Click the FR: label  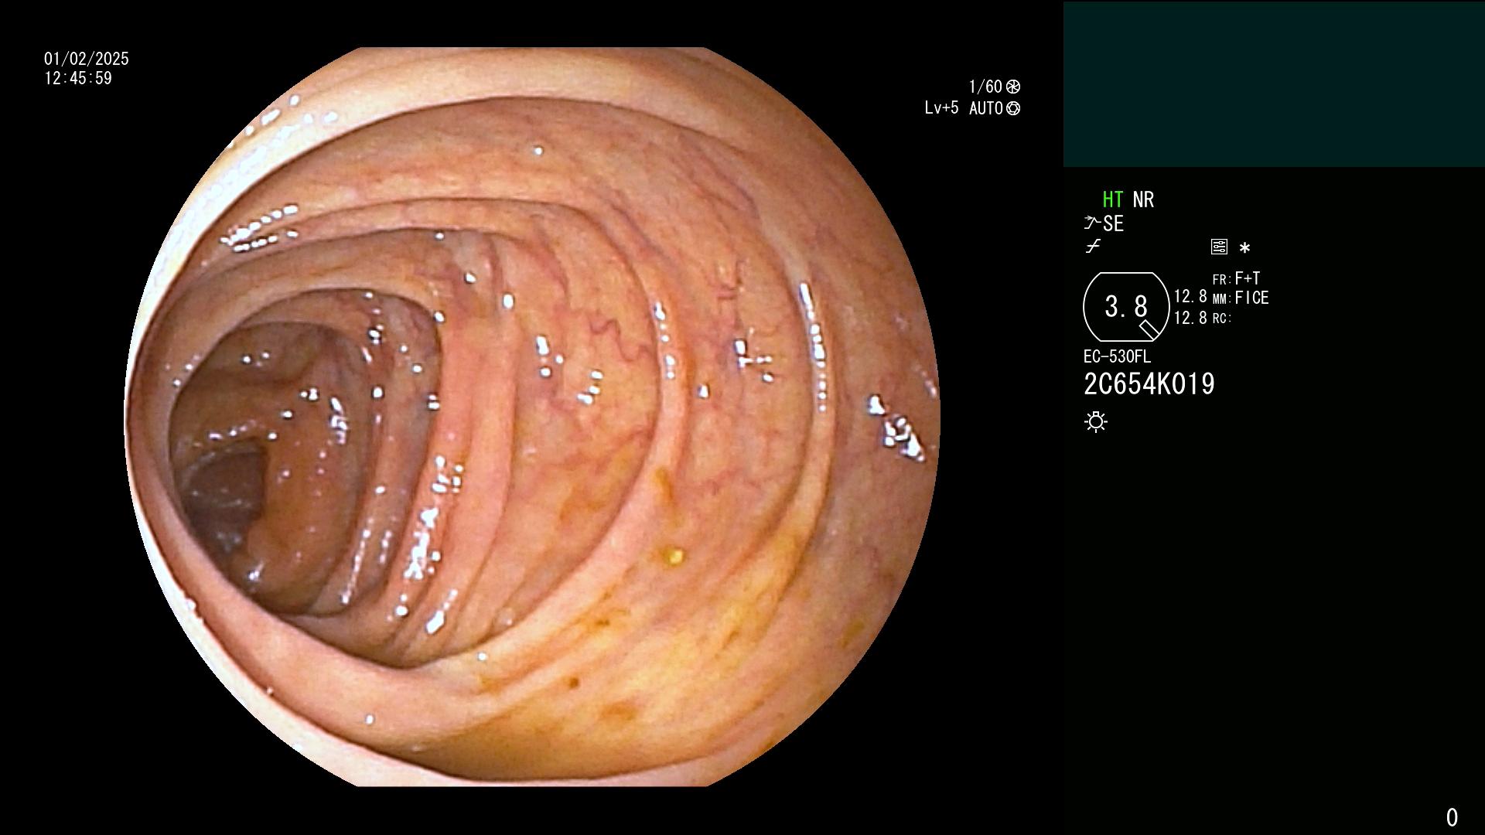pos(1221,280)
